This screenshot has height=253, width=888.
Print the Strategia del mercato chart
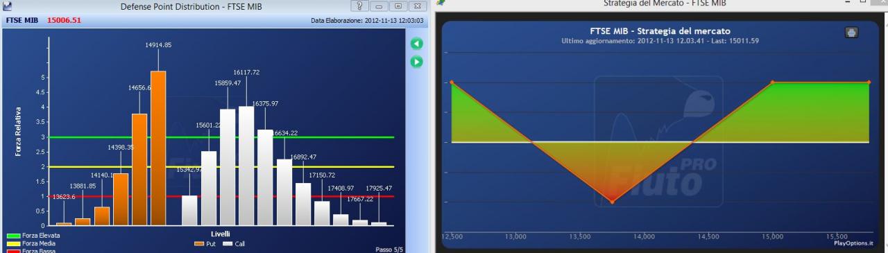[852, 32]
